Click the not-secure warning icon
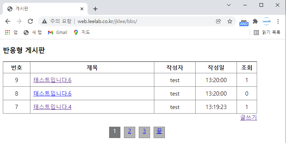Viewport: 286px width, 143px height. click(x=44, y=21)
